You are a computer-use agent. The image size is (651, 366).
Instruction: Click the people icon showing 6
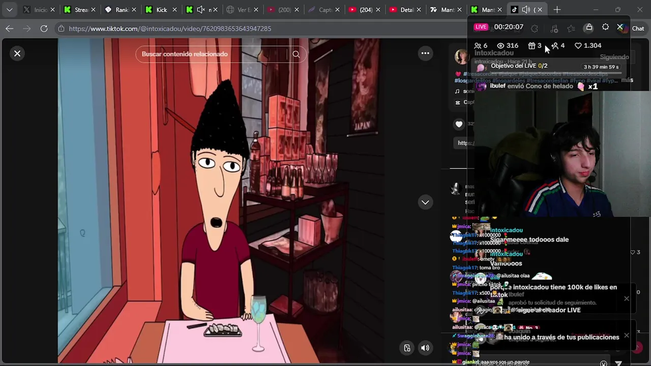[x=478, y=46]
